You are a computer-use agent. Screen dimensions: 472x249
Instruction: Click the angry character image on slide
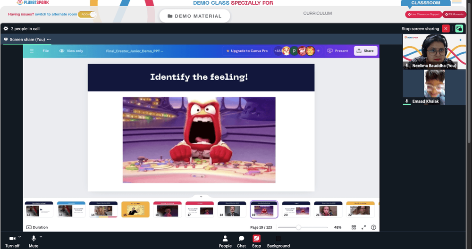[199, 140]
